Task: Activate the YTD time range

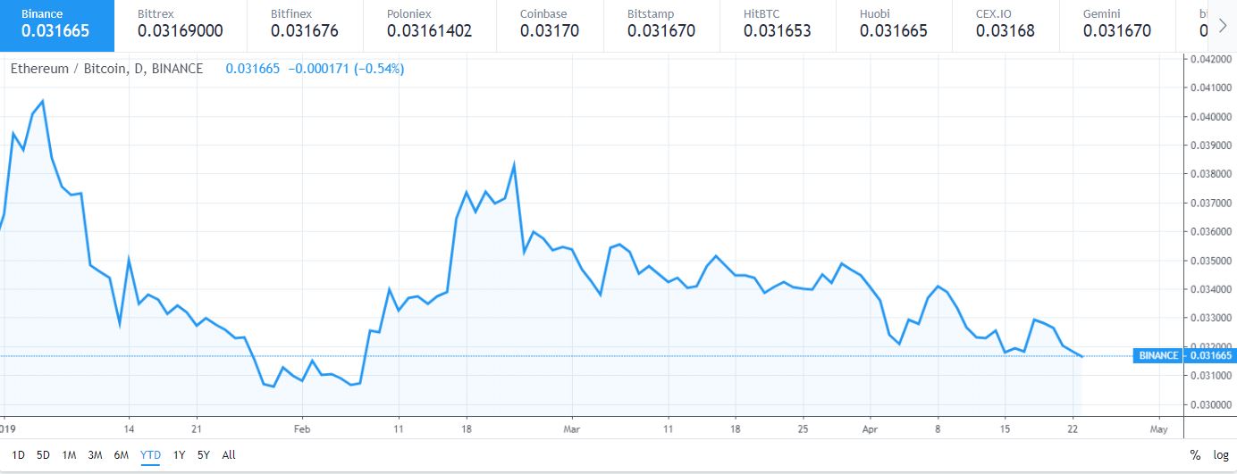Action: click(150, 455)
